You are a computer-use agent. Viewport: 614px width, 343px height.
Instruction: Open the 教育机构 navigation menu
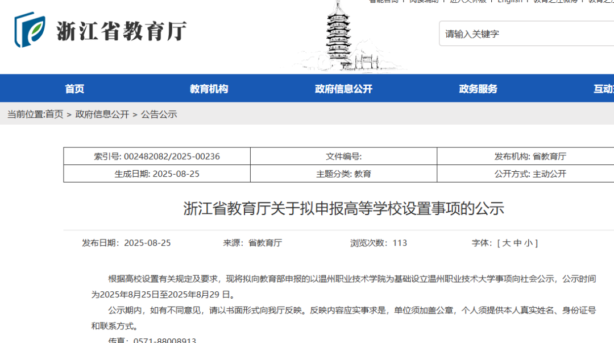click(209, 89)
